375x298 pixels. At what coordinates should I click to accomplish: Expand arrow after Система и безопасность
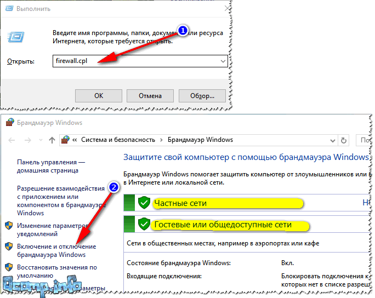coord(161,140)
